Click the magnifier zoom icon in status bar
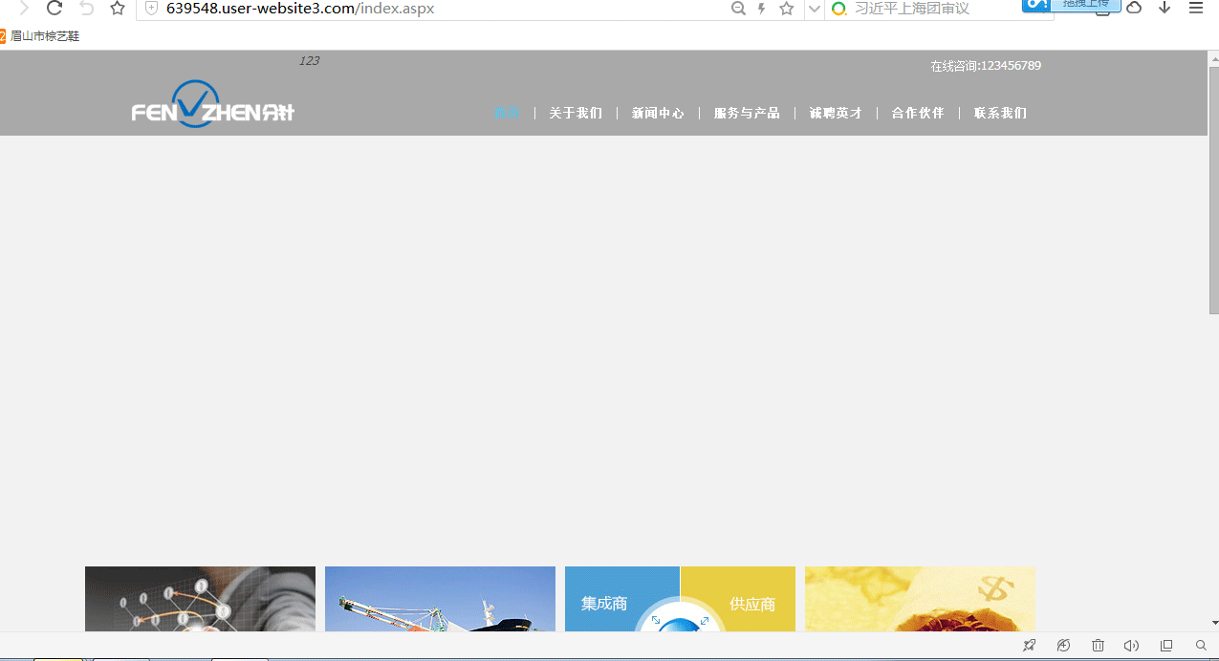This screenshot has height=661, width=1219. [1201, 646]
